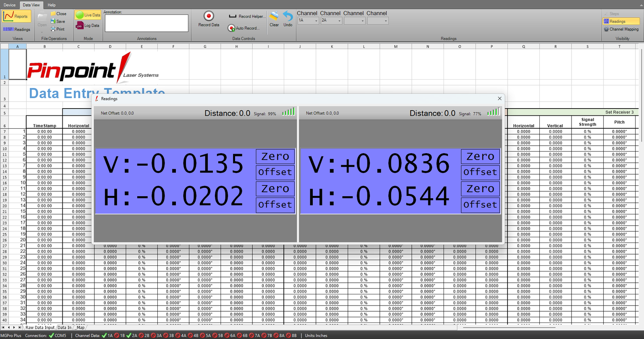Switch to the Raw Data Input sheet tab
The image size is (644, 339).
pyautogui.click(x=40, y=328)
